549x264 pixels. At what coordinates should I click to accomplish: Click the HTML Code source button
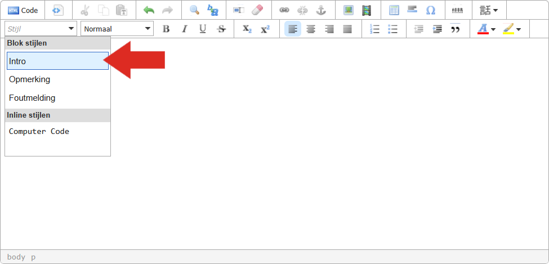tap(23, 10)
